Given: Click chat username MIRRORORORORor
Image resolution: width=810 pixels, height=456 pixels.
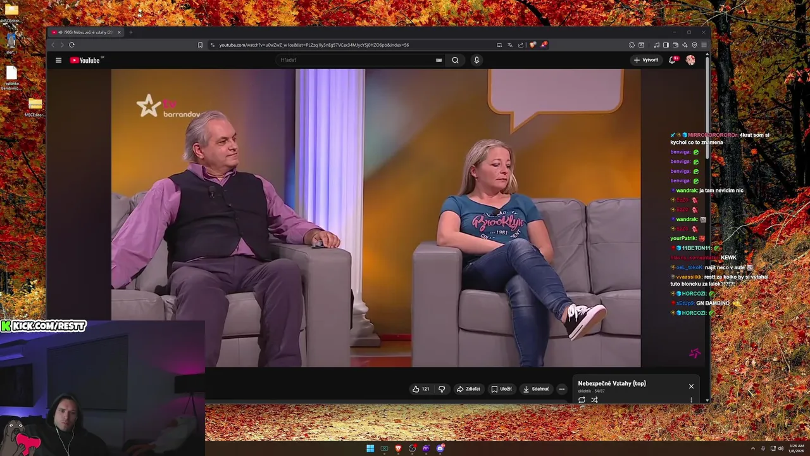Looking at the screenshot, I should [713, 135].
